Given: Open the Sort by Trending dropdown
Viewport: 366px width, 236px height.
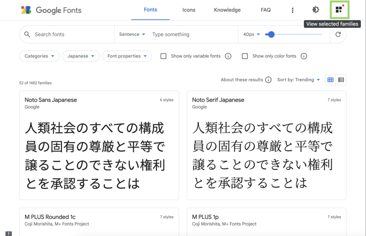Looking at the screenshot, I should click(x=298, y=80).
